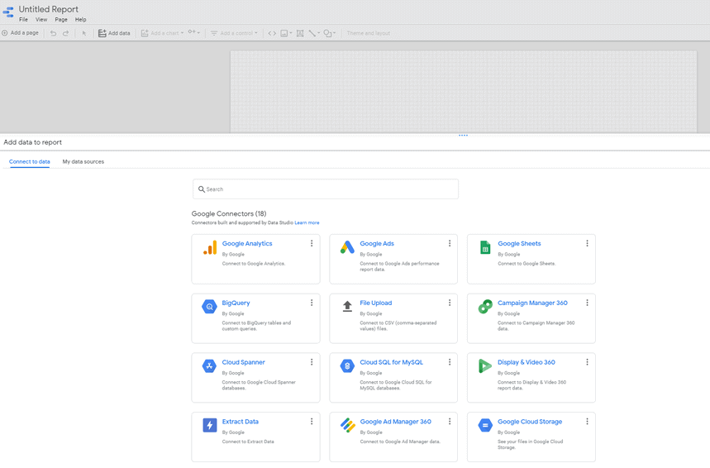Open the File menu
This screenshot has width=710, height=468.
(23, 19)
